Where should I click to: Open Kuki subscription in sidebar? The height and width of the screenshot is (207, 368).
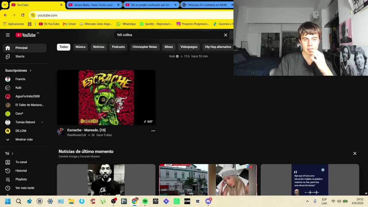tap(24, 88)
